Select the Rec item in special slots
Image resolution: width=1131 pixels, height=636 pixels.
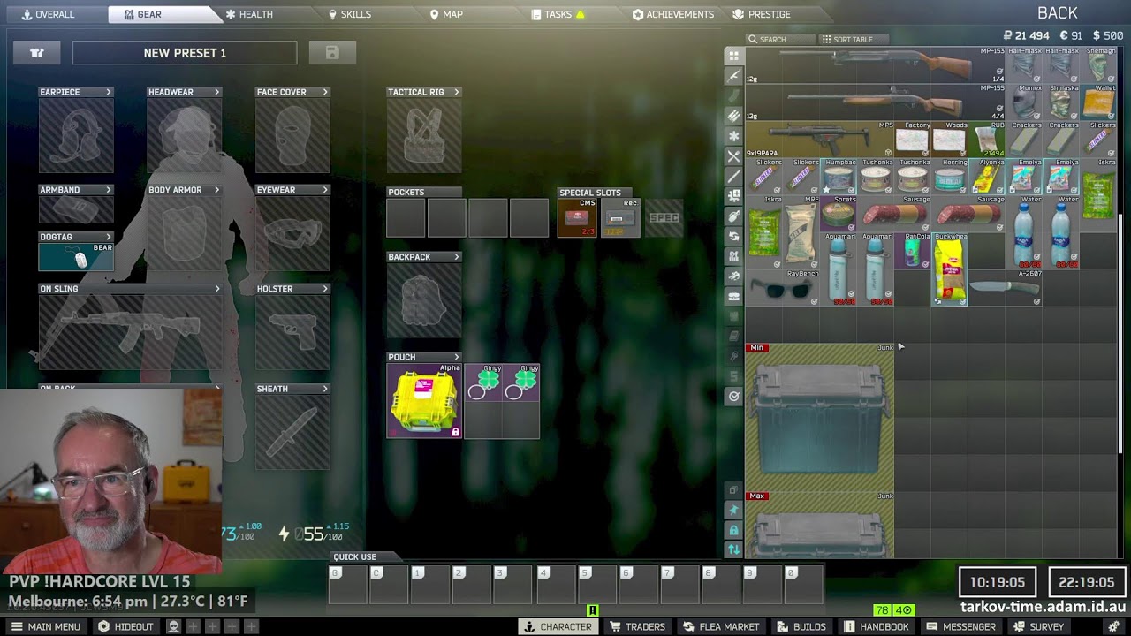tap(619, 217)
